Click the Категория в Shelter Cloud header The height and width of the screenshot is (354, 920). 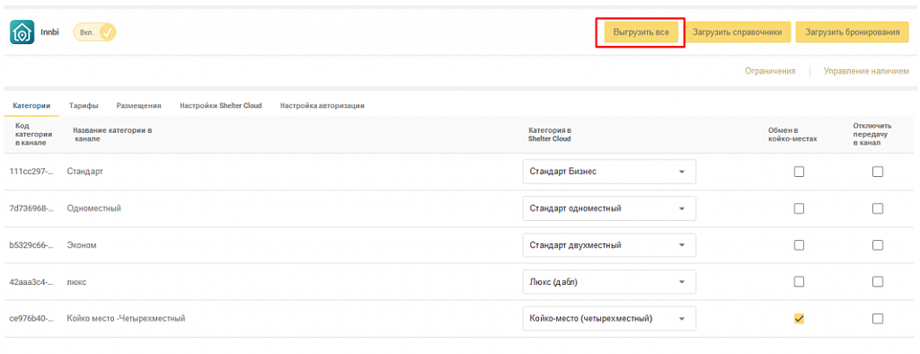[x=550, y=135]
